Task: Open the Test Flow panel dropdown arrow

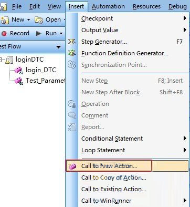Action: (x=58, y=47)
